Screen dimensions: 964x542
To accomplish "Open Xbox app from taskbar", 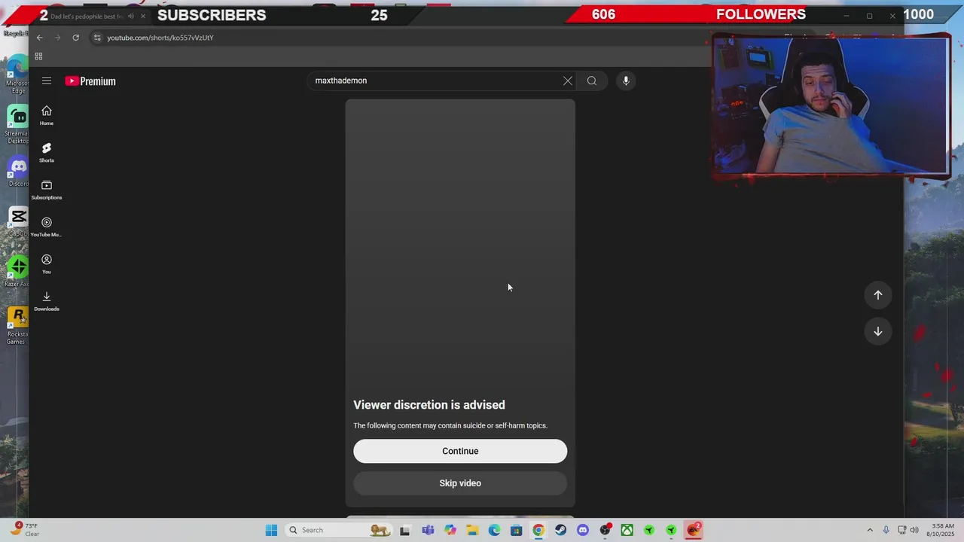I will [627, 530].
